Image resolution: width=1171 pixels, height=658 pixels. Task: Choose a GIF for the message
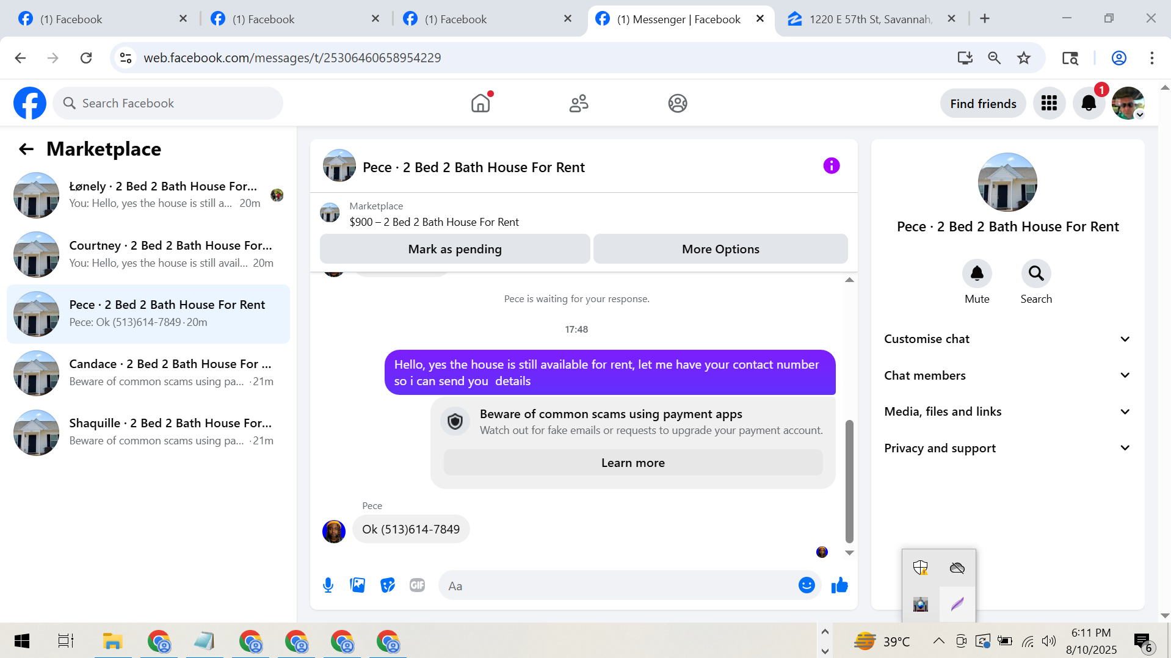pos(418,585)
